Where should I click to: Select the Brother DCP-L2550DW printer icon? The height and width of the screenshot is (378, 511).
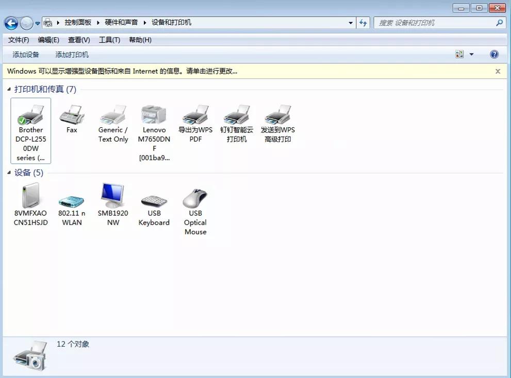(x=30, y=115)
